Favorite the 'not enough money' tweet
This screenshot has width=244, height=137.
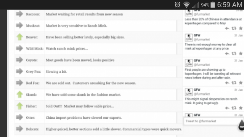[241, 54]
